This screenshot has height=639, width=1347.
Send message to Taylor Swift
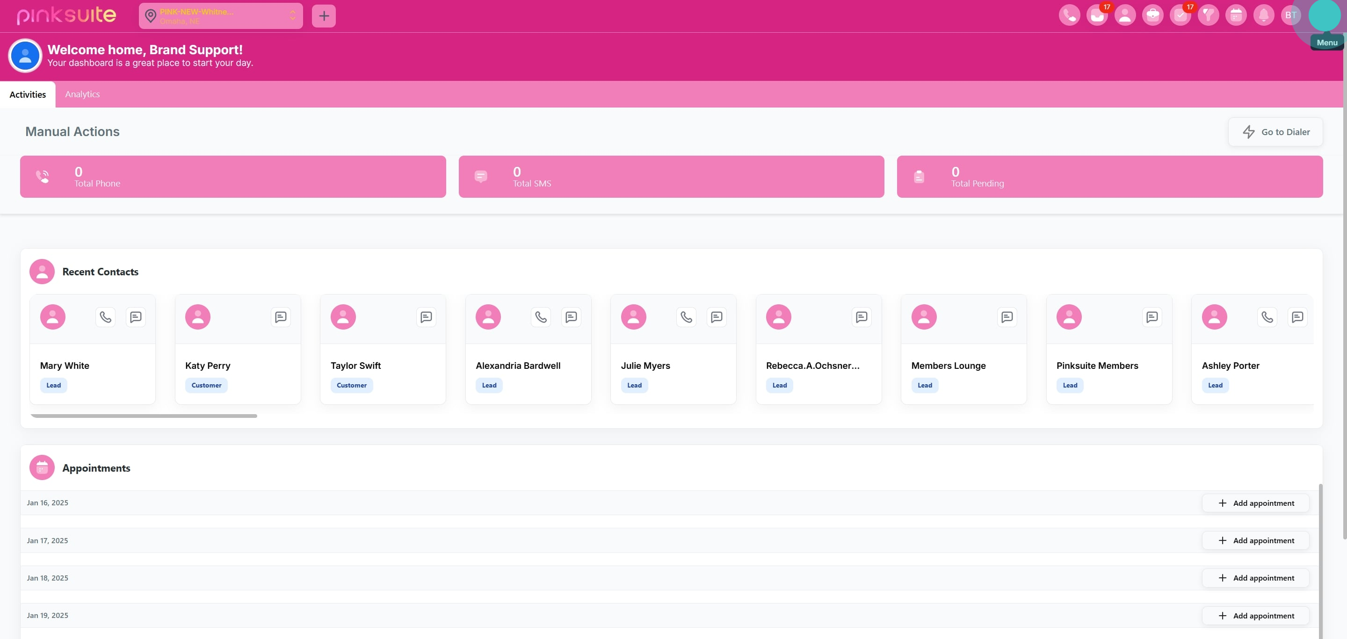[x=426, y=316]
